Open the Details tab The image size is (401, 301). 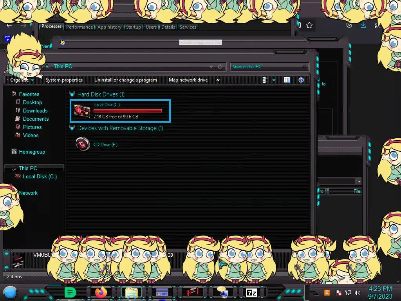pos(168,27)
